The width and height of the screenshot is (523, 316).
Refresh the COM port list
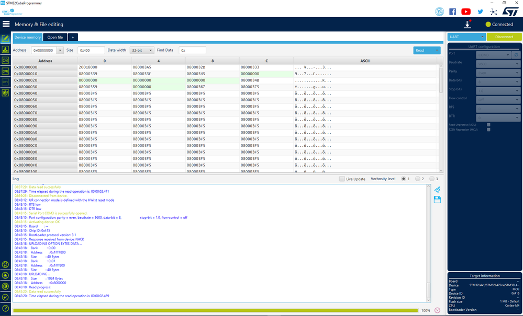pyautogui.click(x=516, y=55)
